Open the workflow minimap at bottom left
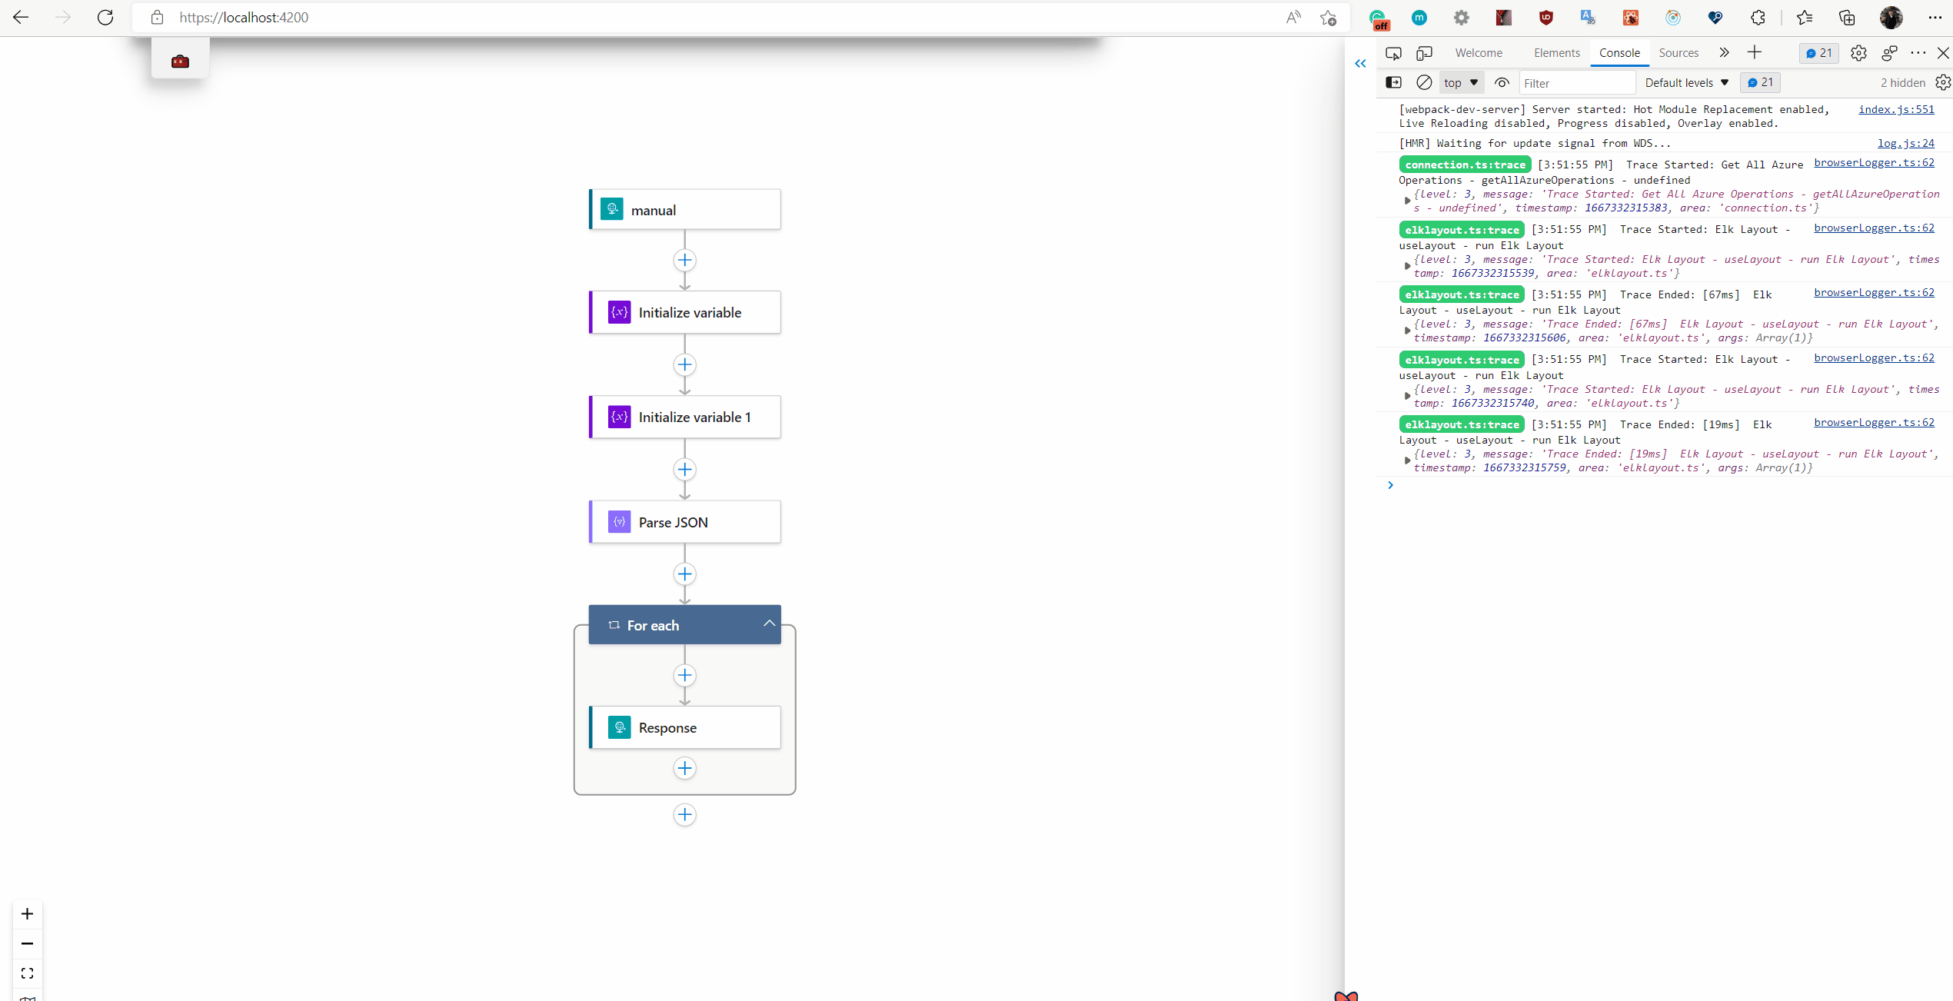The image size is (1953, 1001). 28,997
